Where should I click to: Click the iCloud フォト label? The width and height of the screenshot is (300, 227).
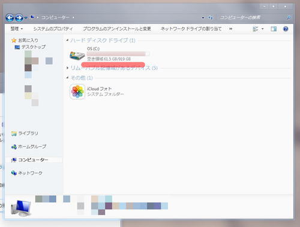pos(100,89)
